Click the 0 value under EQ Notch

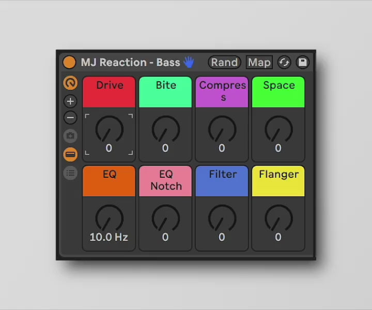pyautogui.click(x=165, y=237)
